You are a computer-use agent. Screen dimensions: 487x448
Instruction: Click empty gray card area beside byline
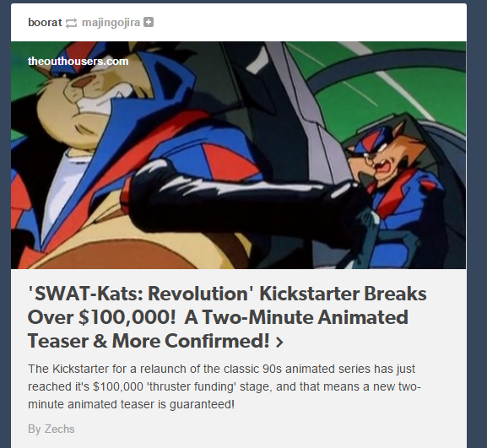coord(270,429)
